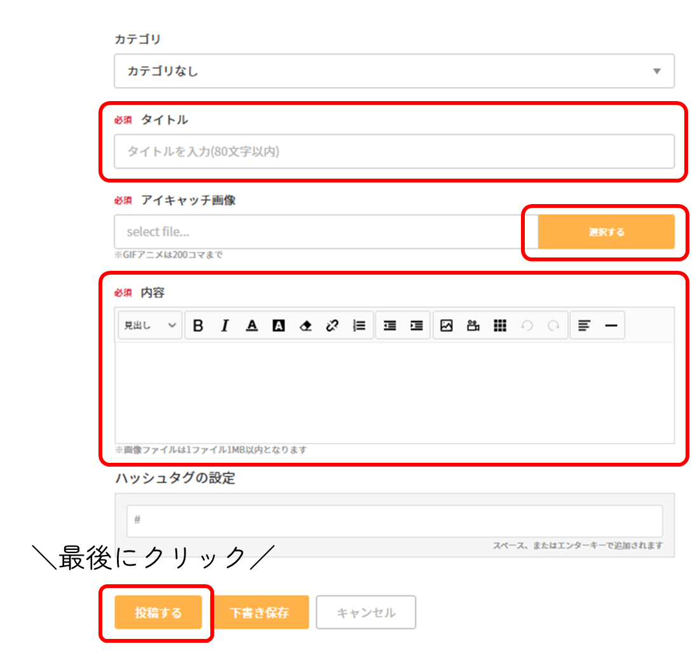Insert a video into the content
The height and width of the screenshot is (651, 697).
click(473, 325)
